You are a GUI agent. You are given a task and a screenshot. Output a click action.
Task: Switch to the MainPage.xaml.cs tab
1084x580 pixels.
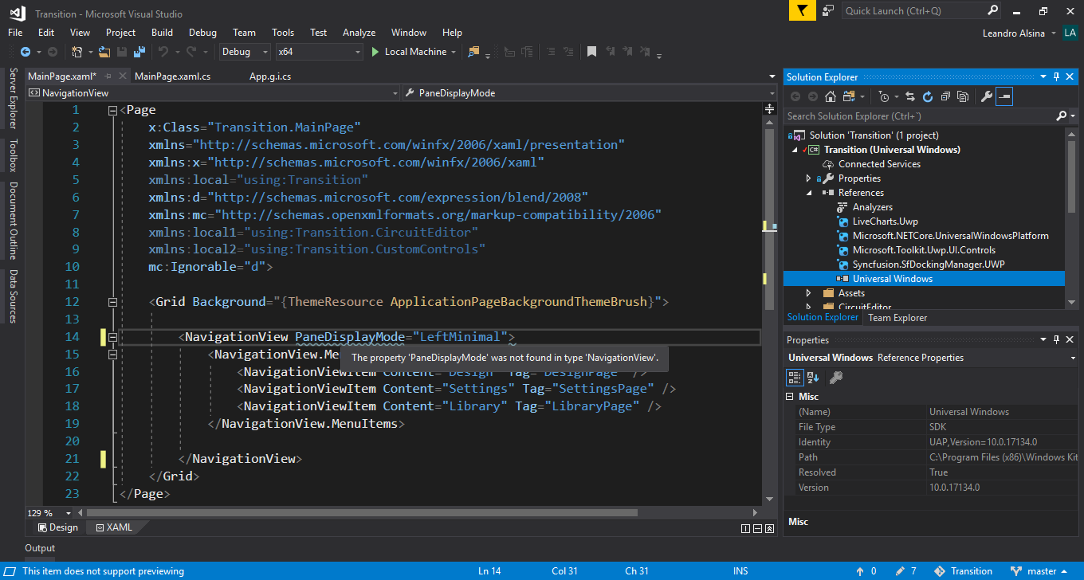[x=172, y=76]
